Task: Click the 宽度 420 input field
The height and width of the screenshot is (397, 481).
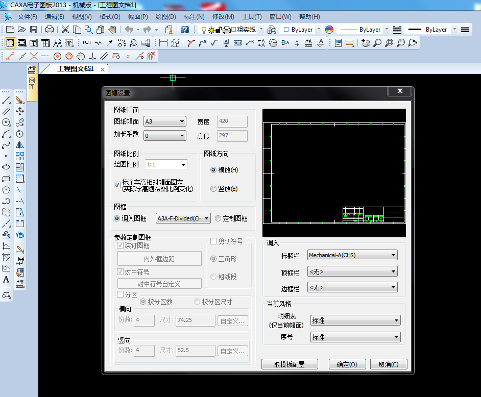Action: pyautogui.click(x=232, y=121)
